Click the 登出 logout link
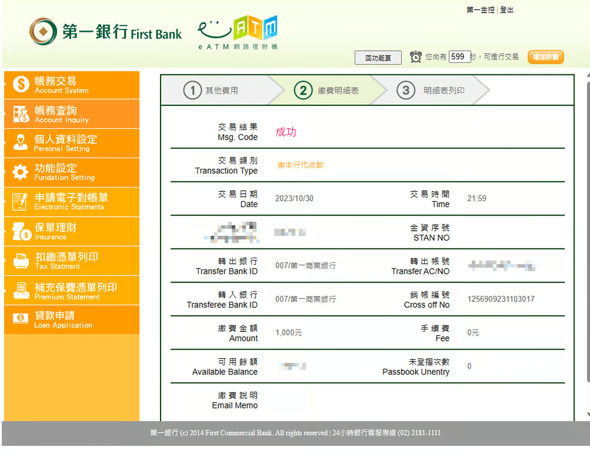Image resolution: width=590 pixels, height=457 pixels. [x=507, y=10]
